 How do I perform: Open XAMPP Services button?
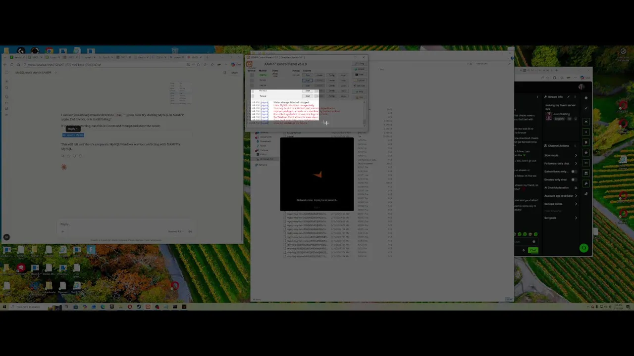coord(359,86)
